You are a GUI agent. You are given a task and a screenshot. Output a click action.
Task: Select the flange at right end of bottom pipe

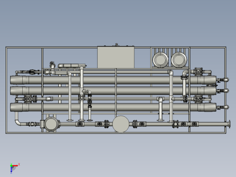point(230,124)
